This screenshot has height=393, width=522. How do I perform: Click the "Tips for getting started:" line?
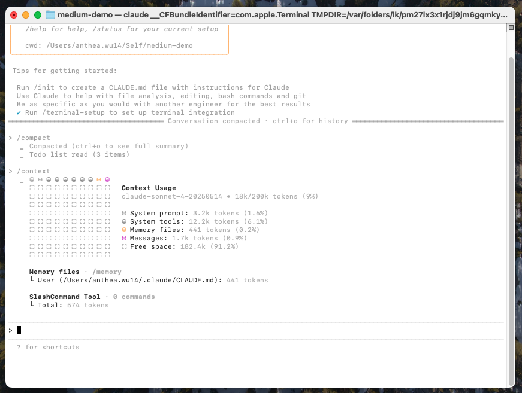65,71
